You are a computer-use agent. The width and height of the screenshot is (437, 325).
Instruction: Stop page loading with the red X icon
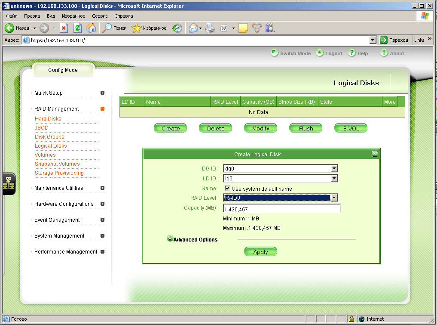[x=64, y=28]
